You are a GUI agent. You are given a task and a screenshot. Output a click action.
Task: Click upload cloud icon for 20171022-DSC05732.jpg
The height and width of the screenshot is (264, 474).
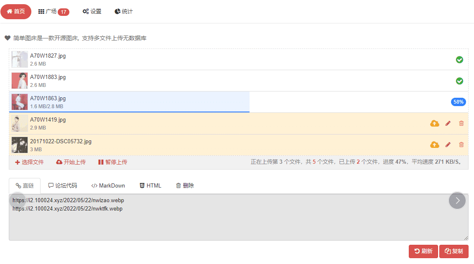[435, 145]
